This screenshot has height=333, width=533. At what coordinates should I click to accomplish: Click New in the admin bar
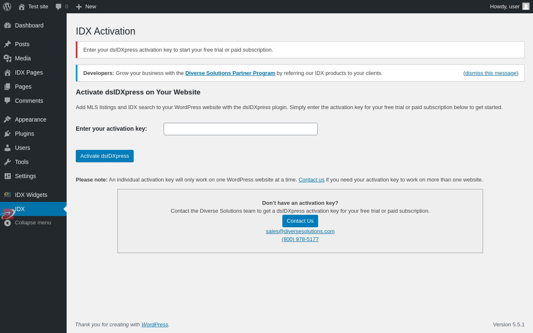pos(91,7)
